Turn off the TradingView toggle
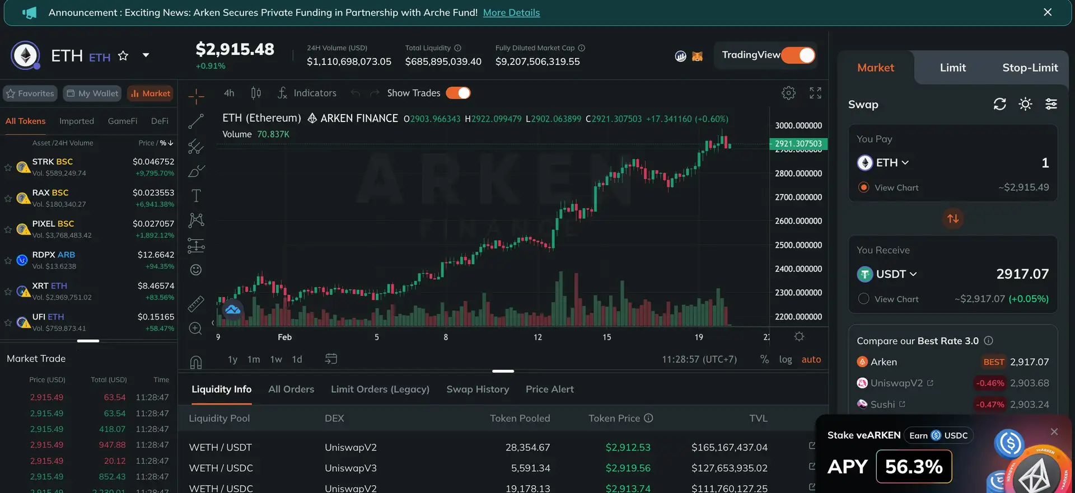Image resolution: width=1075 pixels, height=493 pixels. point(798,55)
